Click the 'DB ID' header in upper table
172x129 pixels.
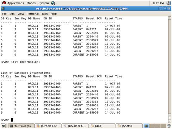[x=48, y=19]
